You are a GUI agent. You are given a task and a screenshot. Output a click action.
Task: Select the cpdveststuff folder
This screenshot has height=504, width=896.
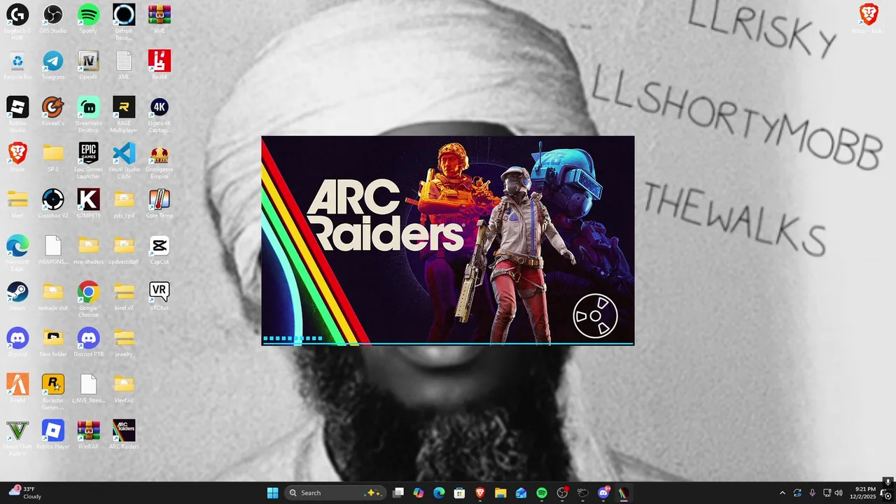(124, 250)
